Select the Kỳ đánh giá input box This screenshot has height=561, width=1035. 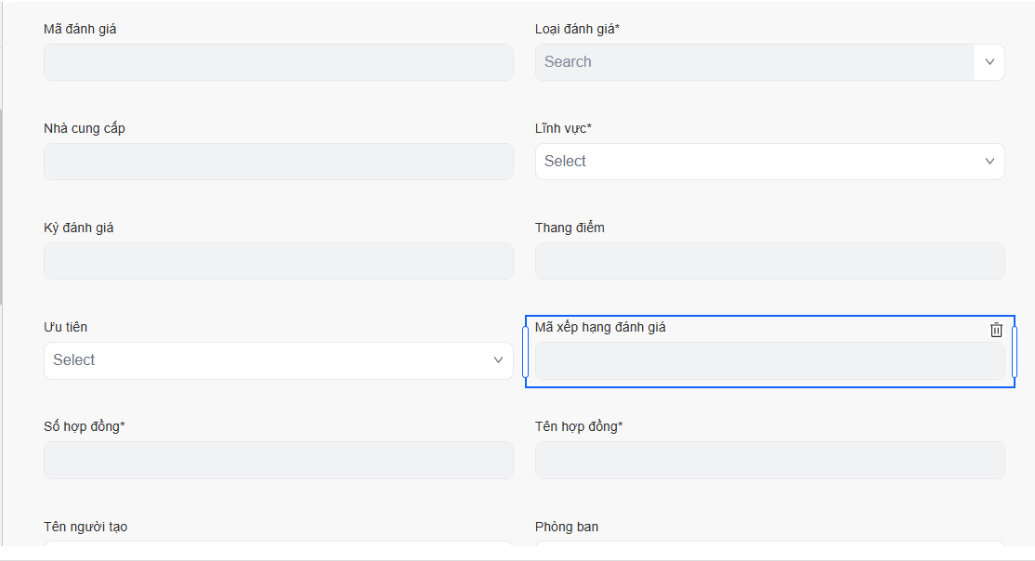coord(278,261)
